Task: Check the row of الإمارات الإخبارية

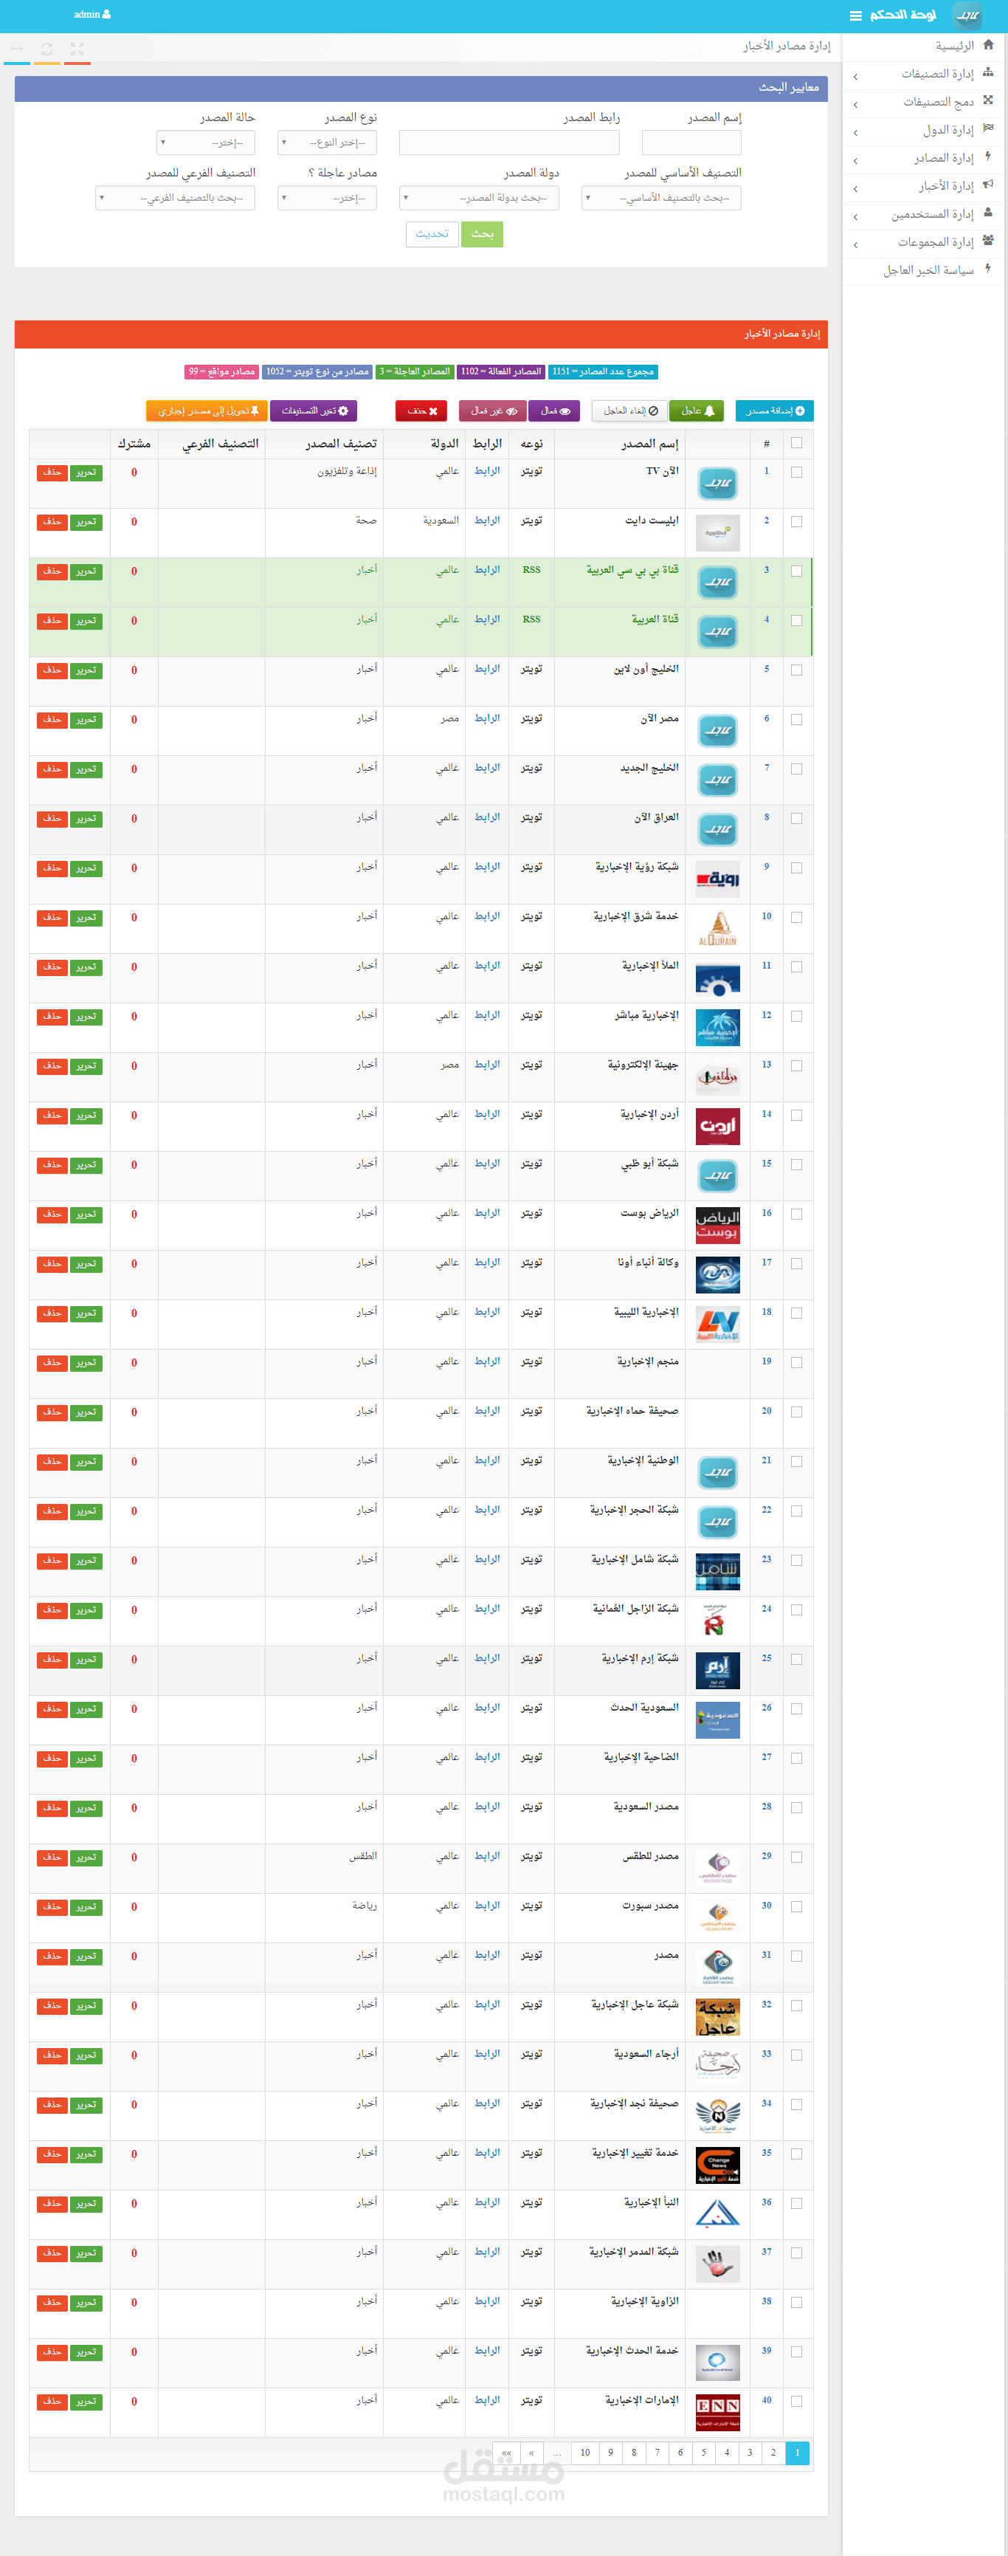Action: point(795,2401)
